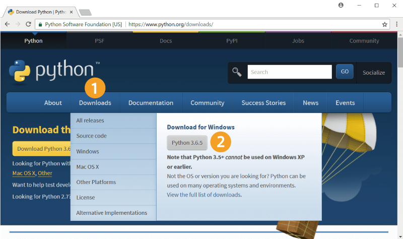Open the Downloads navigation menu
Image resolution: width=403 pixels, height=239 pixels.
click(95, 103)
